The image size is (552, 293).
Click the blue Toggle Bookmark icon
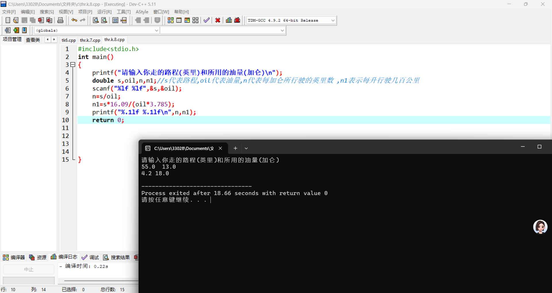click(x=24, y=30)
